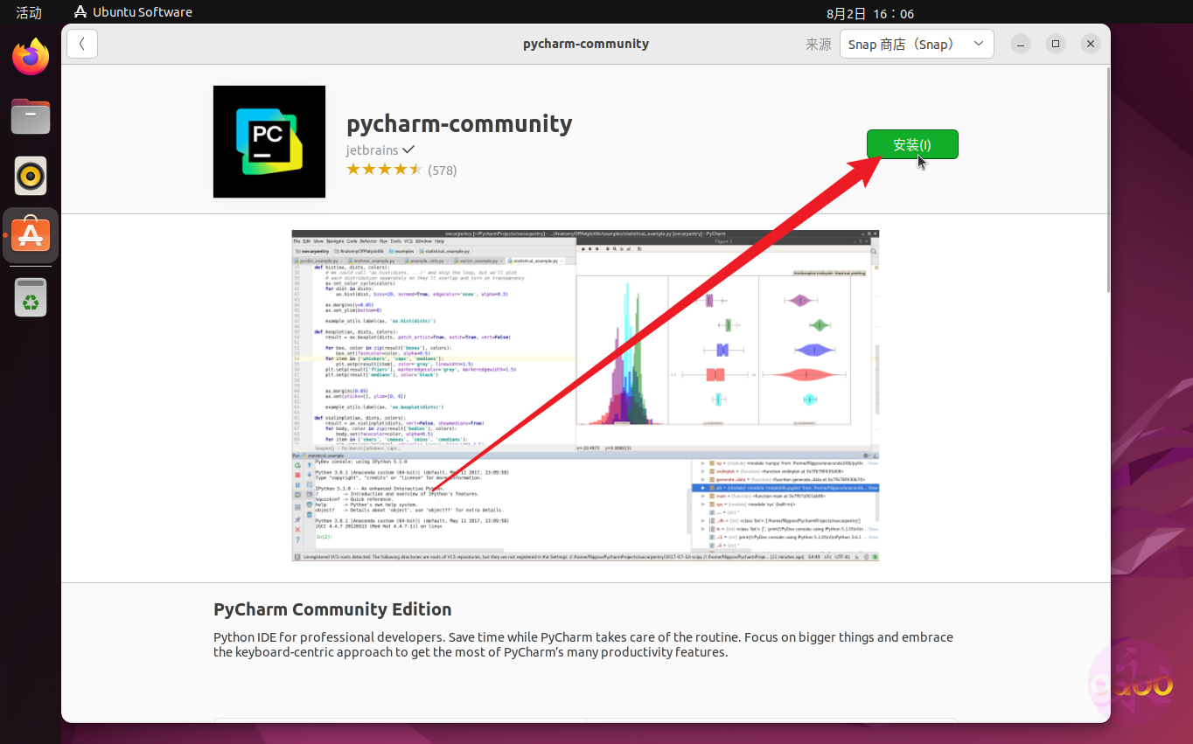Open Files from the dock

click(x=31, y=116)
